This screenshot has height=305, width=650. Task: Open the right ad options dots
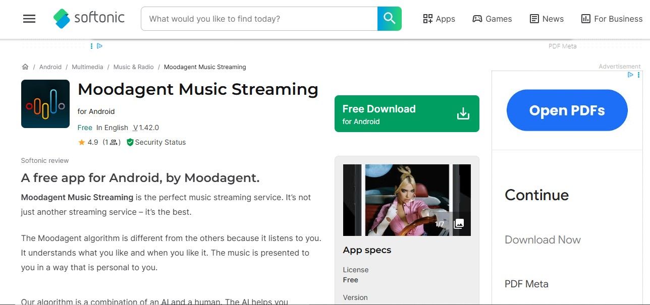pos(638,75)
